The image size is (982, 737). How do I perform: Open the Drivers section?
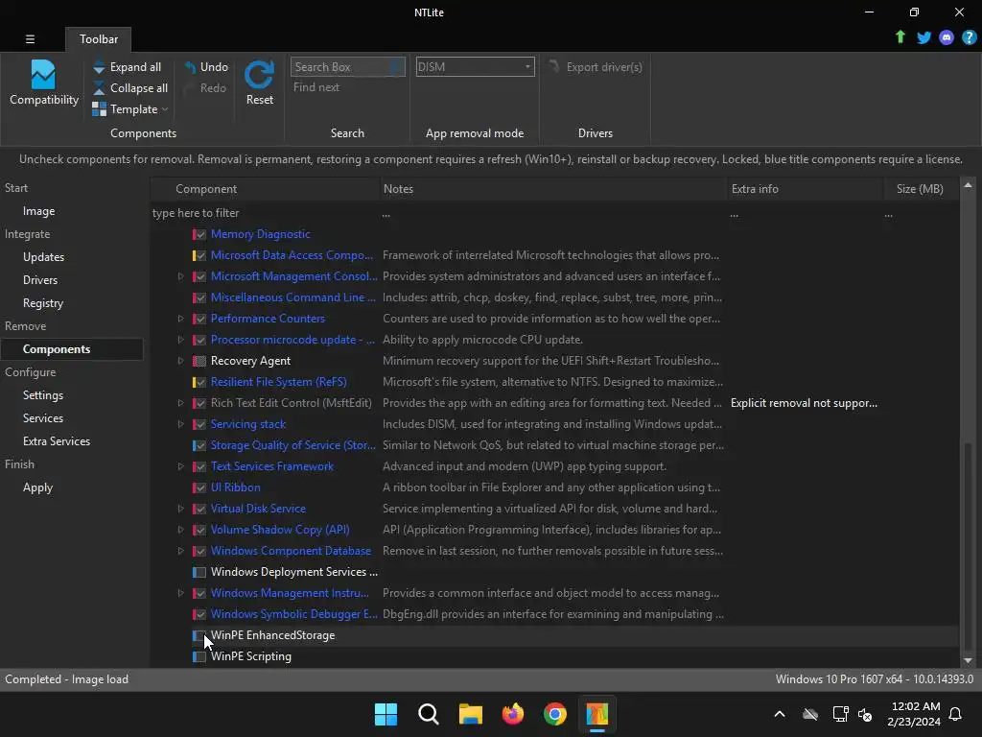pyautogui.click(x=40, y=280)
